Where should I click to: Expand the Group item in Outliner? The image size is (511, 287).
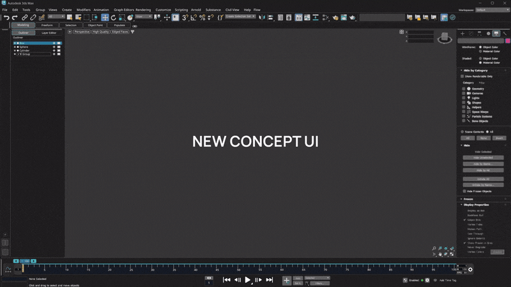click(x=19, y=54)
